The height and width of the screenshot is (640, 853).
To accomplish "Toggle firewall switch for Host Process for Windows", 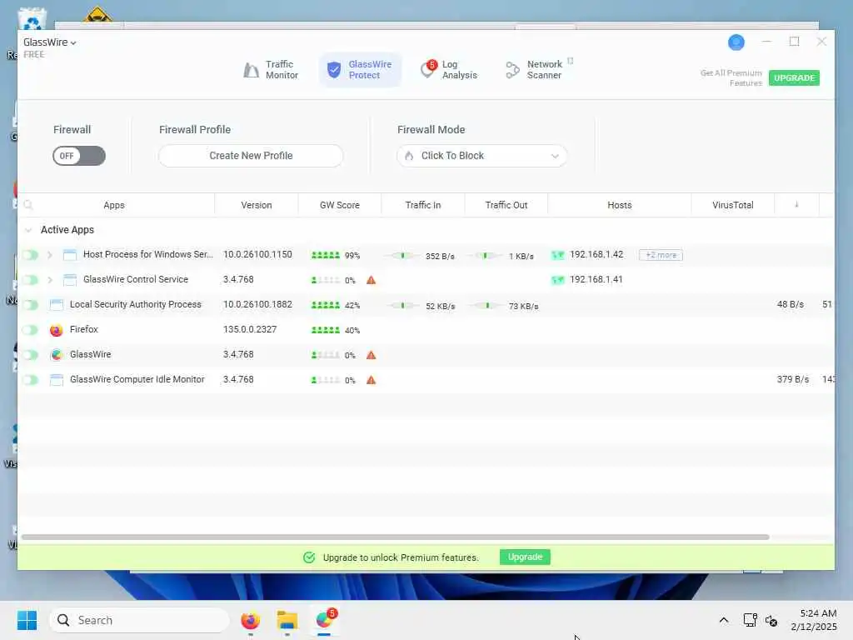I will (31, 255).
